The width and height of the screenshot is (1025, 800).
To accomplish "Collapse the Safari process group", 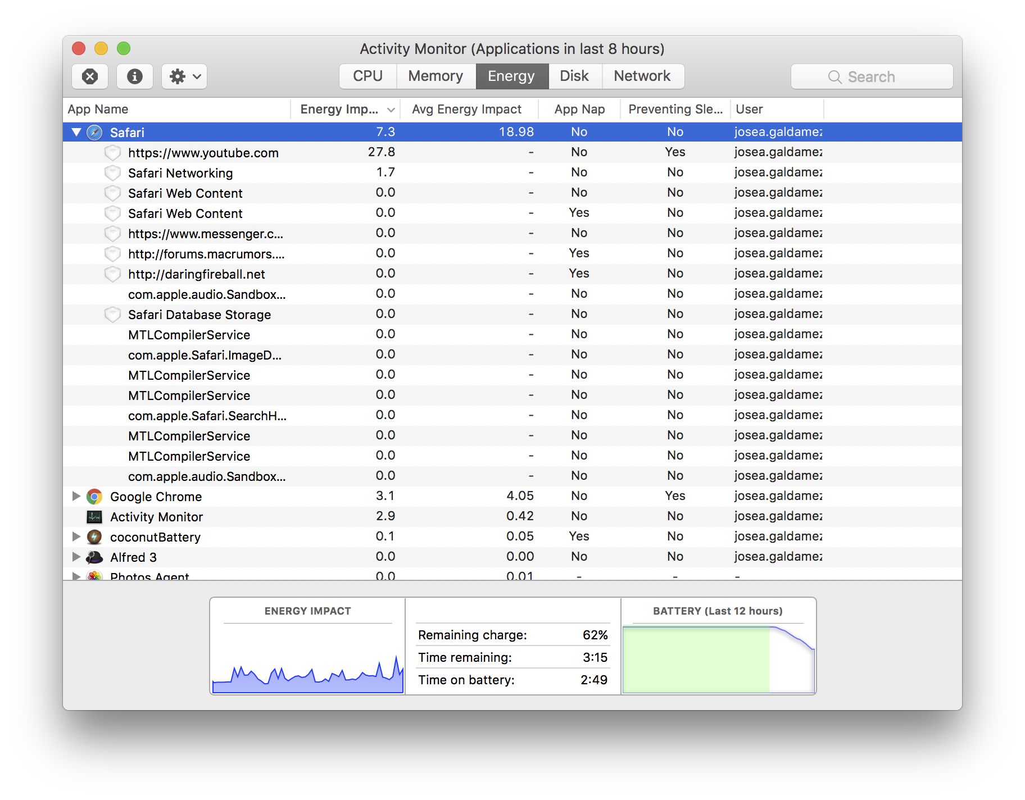I will (x=76, y=132).
